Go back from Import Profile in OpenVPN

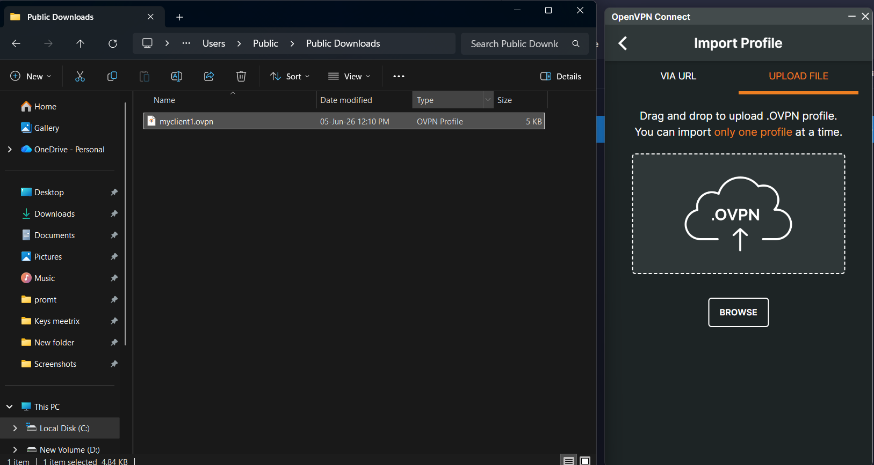tap(623, 43)
